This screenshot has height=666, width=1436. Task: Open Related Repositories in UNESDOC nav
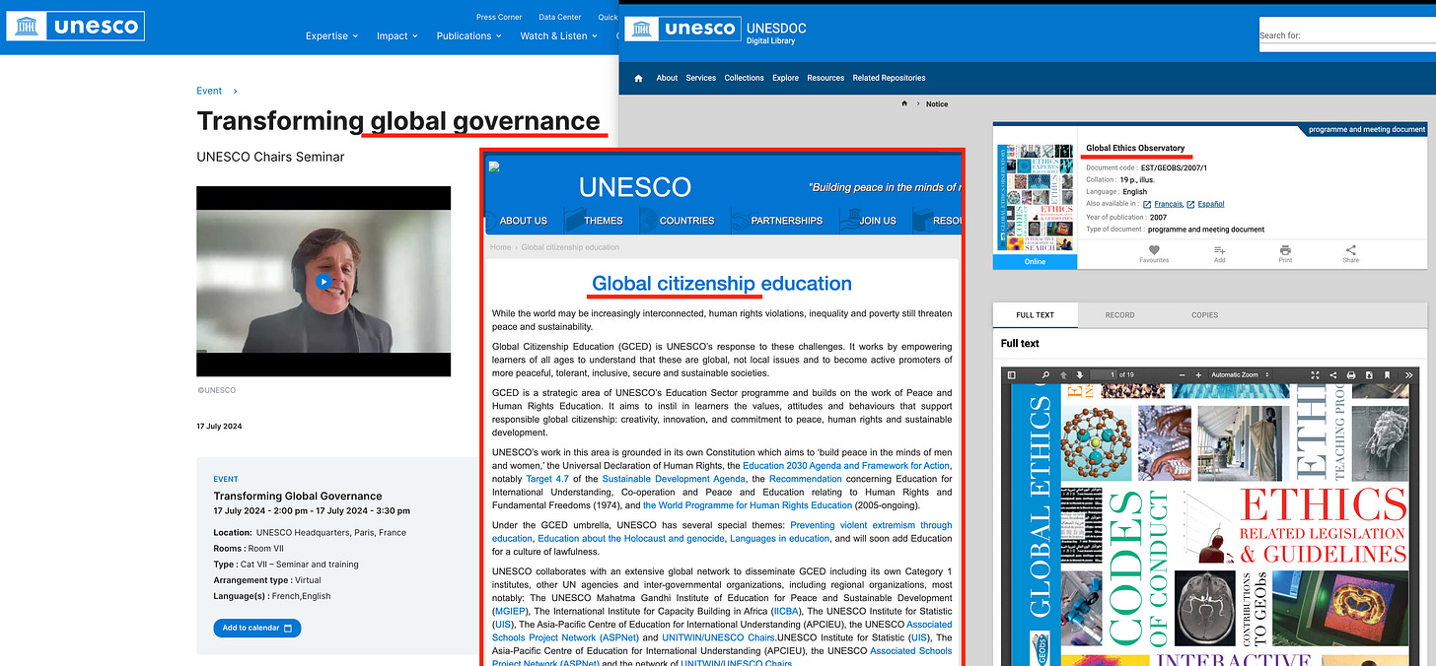click(890, 78)
